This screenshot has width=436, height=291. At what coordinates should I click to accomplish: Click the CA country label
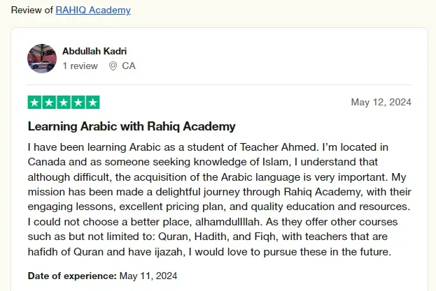(x=129, y=66)
